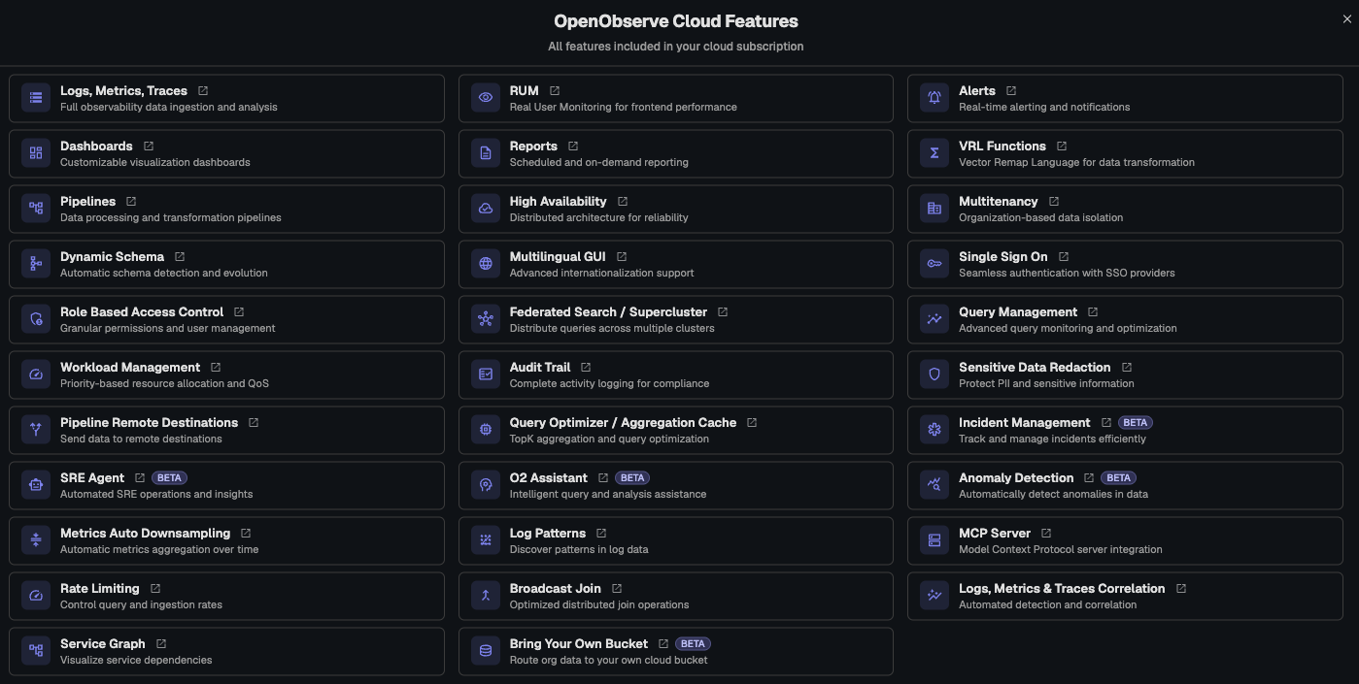Click the Bring Your Own Bucket database icon
Image resolution: width=1359 pixels, height=684 pixels.
[486, 651]
